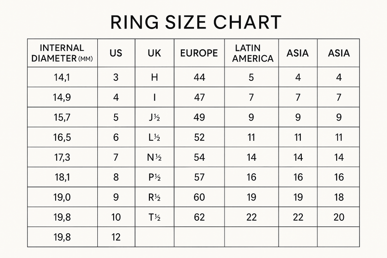Screen dimensions: 387x258
Task: Click US size 8 cell
Action: (116, 177)
